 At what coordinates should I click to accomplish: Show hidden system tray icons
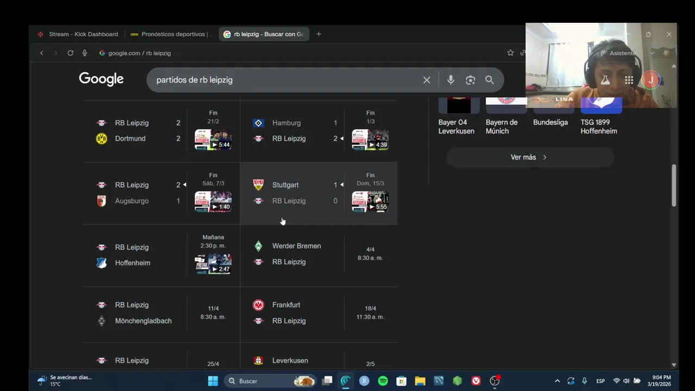click(x=557, y=381)
